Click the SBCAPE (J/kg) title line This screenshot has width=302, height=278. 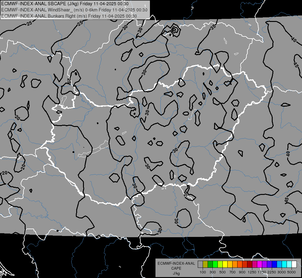(x=65, y=4)
